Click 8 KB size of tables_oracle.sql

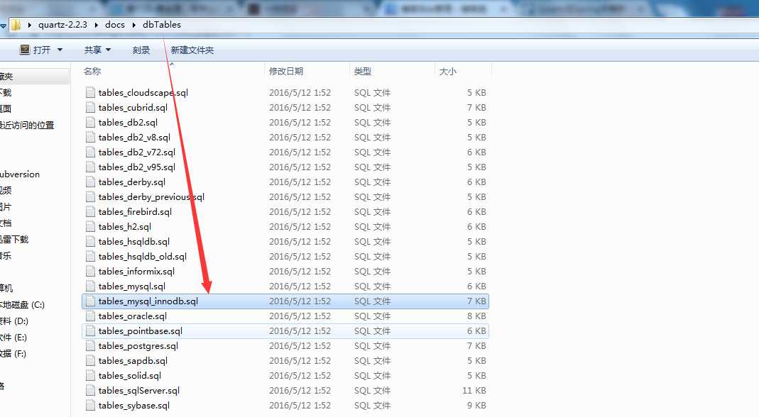[476, 316]
